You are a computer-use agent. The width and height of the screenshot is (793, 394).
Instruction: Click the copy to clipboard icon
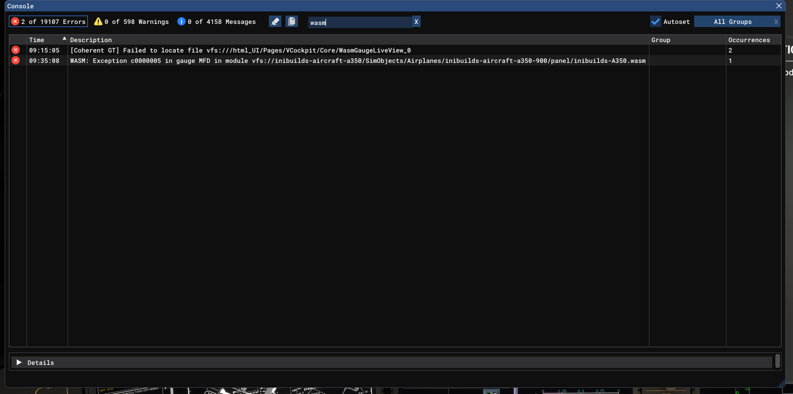click(292, 21)
